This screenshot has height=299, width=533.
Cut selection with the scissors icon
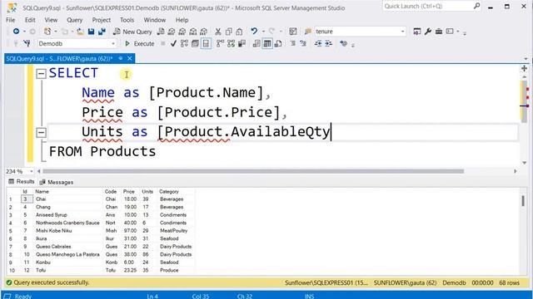tap(218, 32)
